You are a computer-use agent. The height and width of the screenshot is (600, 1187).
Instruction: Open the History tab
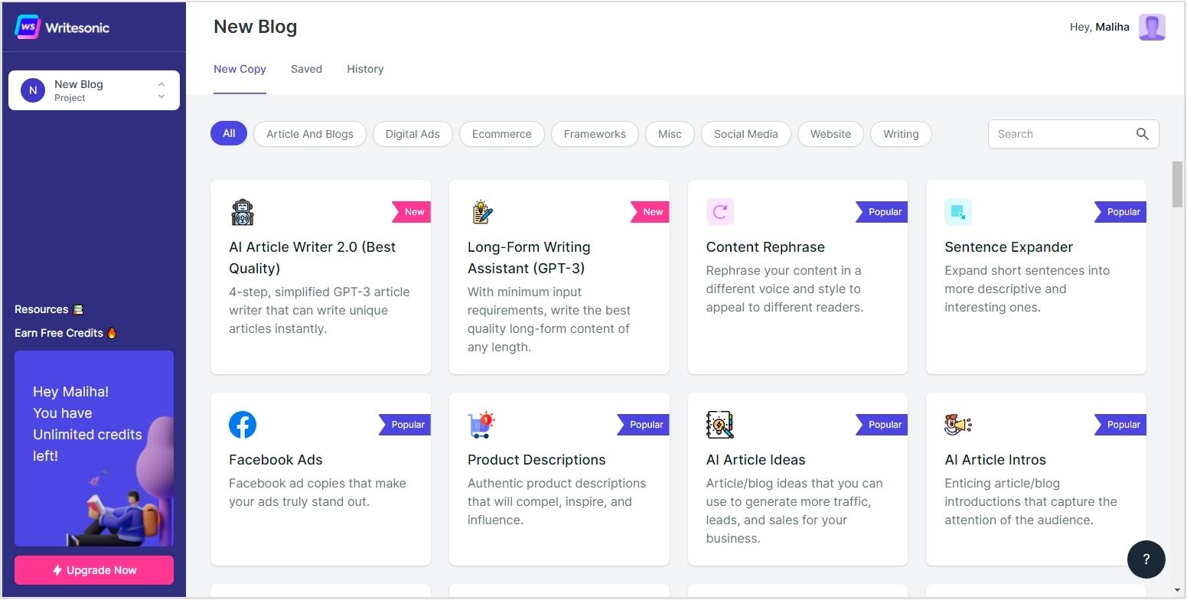click(x=365, y=69)
